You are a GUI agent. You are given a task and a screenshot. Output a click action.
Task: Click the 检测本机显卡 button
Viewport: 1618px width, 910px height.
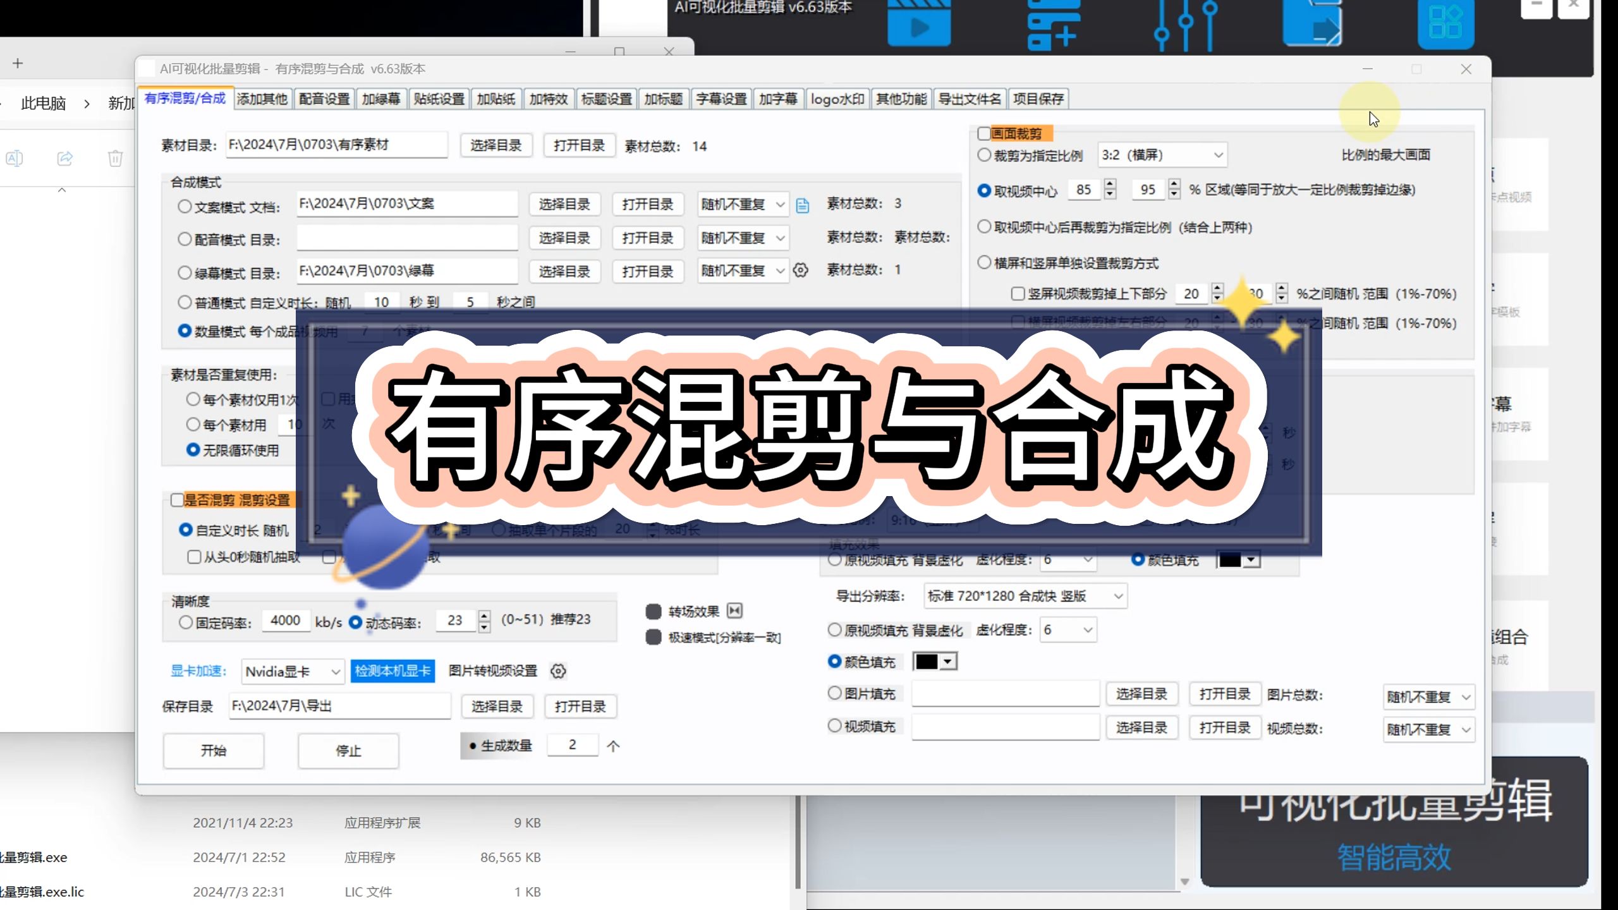(x=392, y=671)
